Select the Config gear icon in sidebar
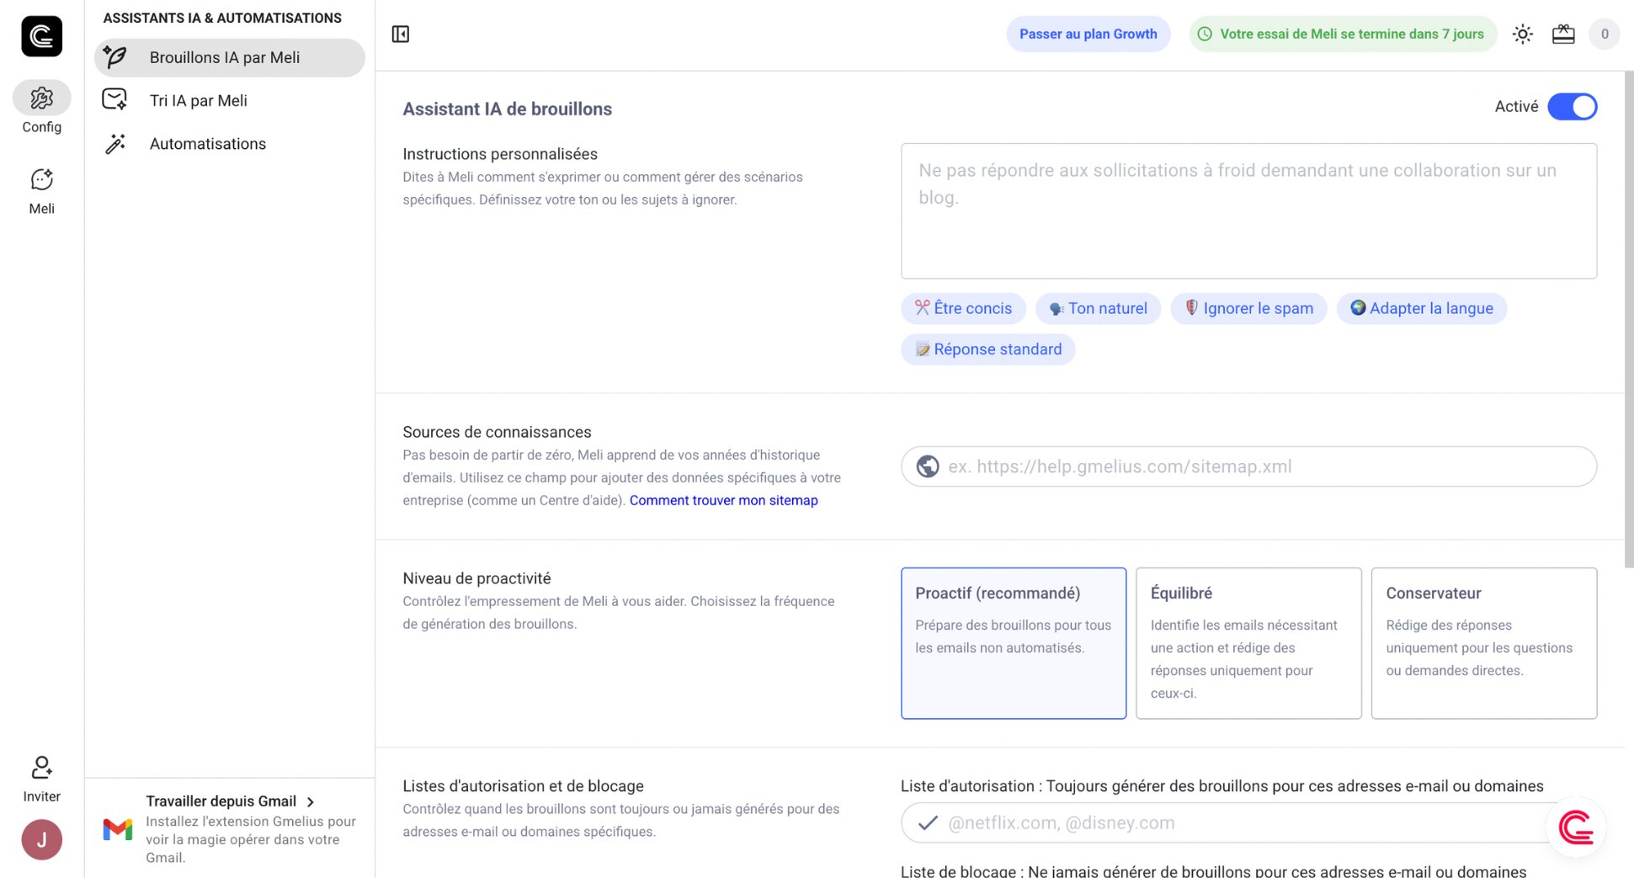The image size is (1634, 878). pos(40,98)
